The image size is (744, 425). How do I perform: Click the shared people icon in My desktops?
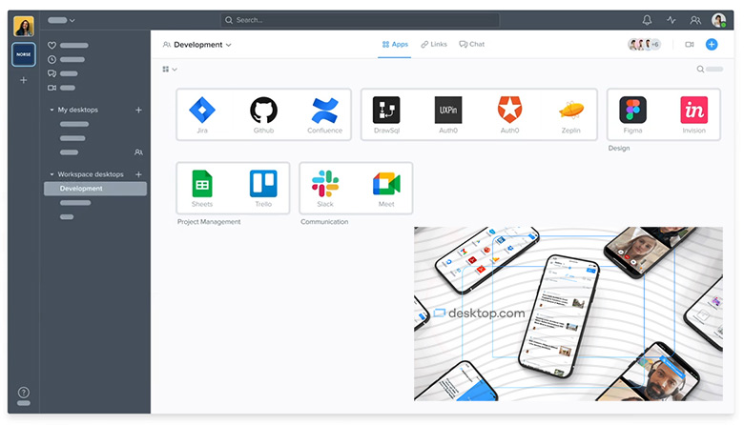(138, 152)
